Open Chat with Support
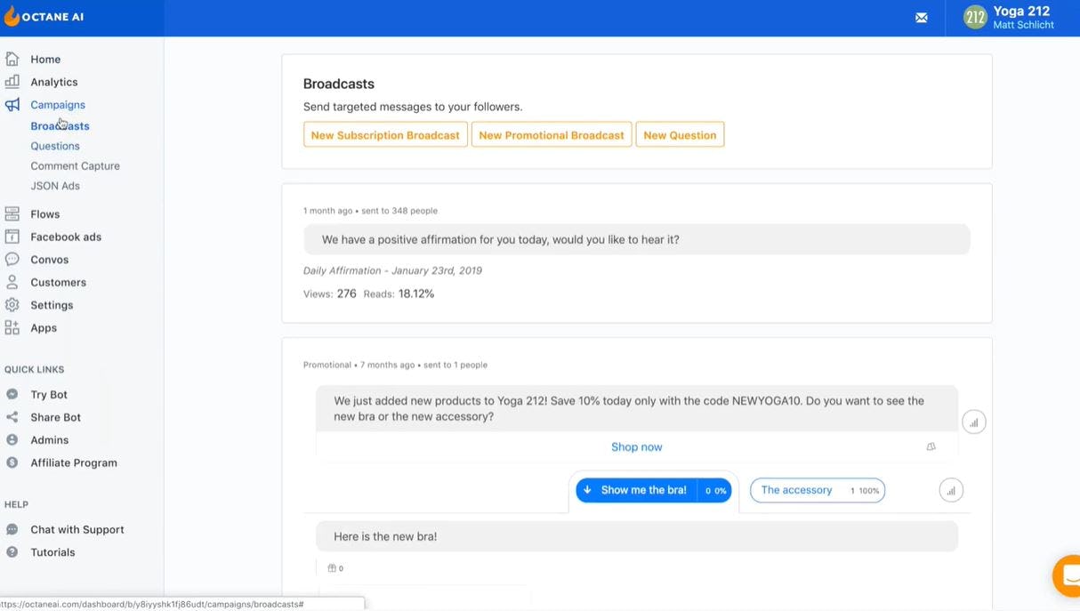 click(77, 529)
